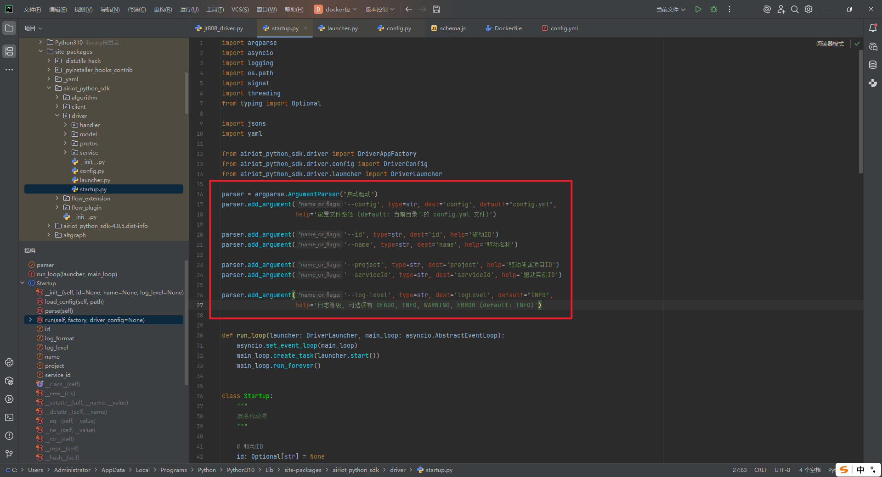
Task: Collapse the site-packages folder
Action: pos(40,51)
